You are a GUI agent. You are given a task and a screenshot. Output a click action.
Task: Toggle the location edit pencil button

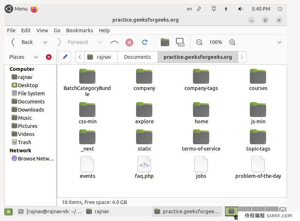[x=65, y=57]
